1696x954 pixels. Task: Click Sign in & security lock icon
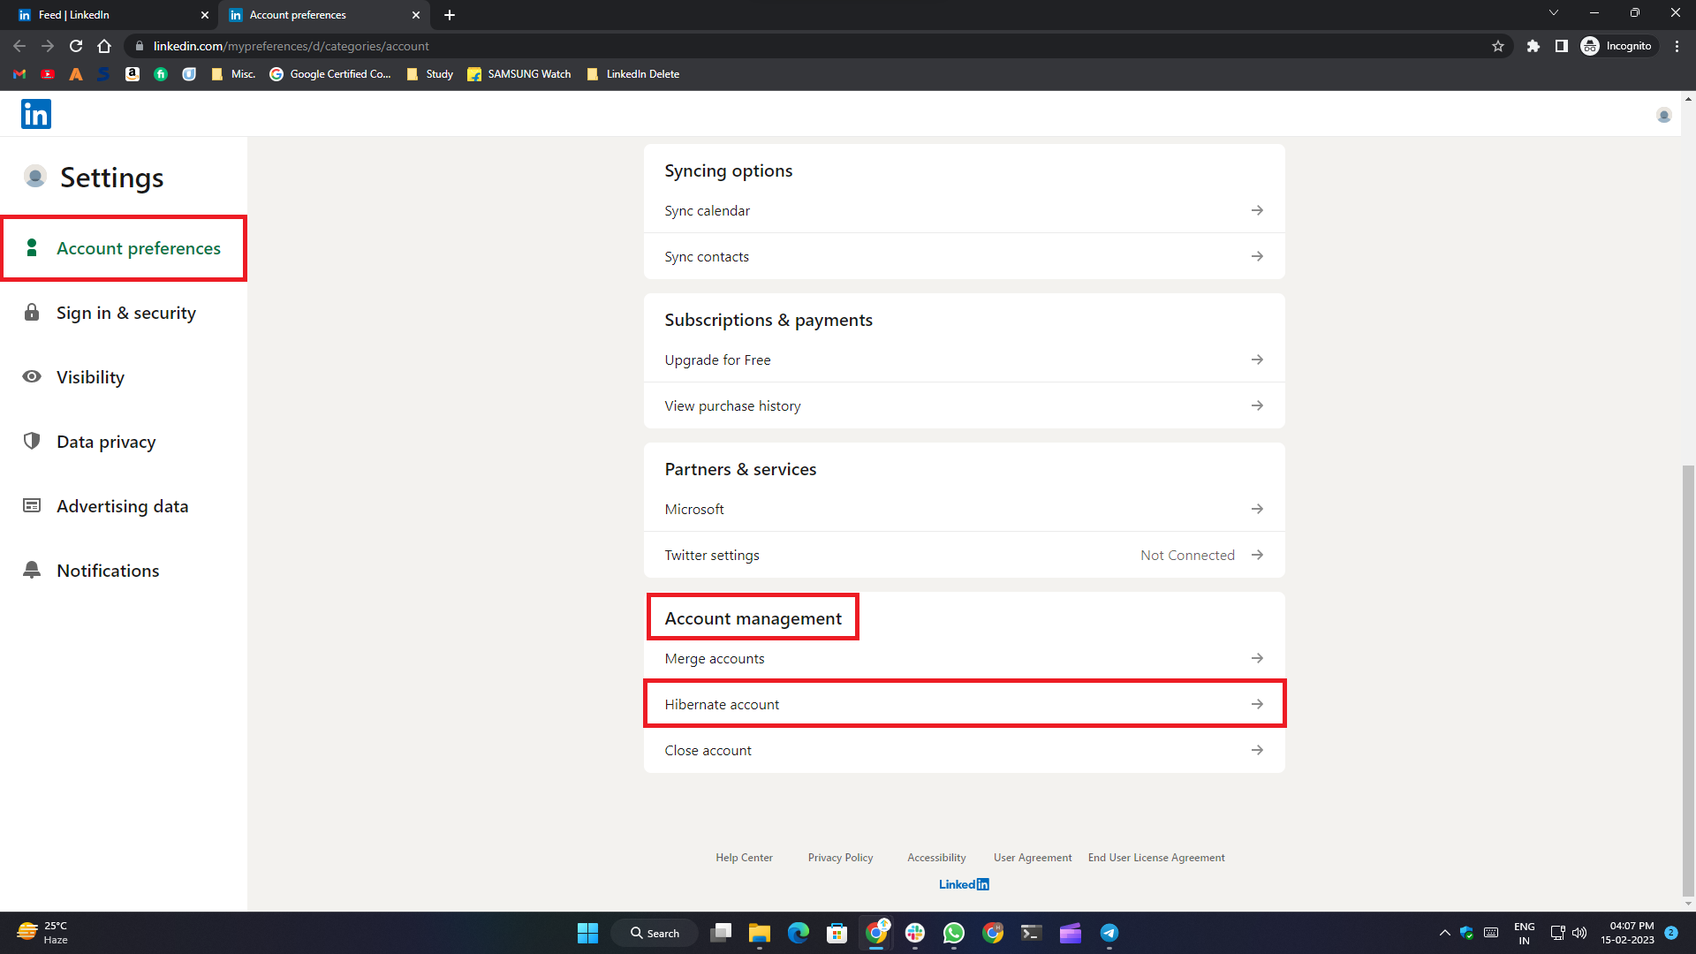tap(32, 313)
